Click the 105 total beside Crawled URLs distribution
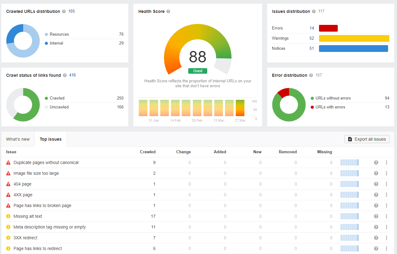 click(72, 11)
